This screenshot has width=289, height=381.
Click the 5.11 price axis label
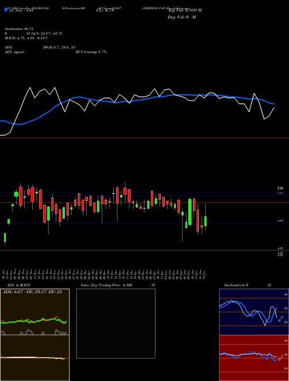pos(280,193)
